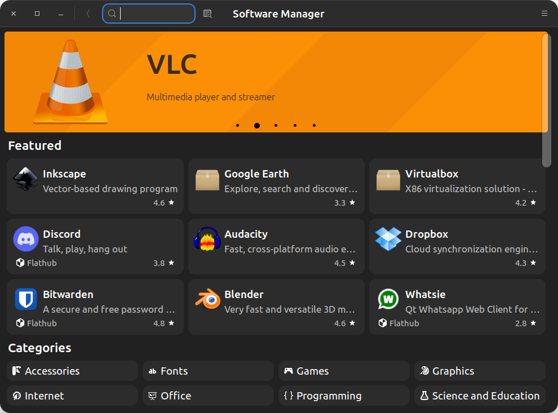Screen dimensions: 558x413
Task: Open the installed applications list icon
Action: pyautogui.click(x=207, y=14)
